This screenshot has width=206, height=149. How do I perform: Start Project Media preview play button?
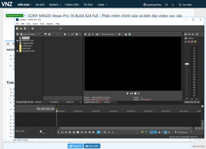tap(65, 34)
